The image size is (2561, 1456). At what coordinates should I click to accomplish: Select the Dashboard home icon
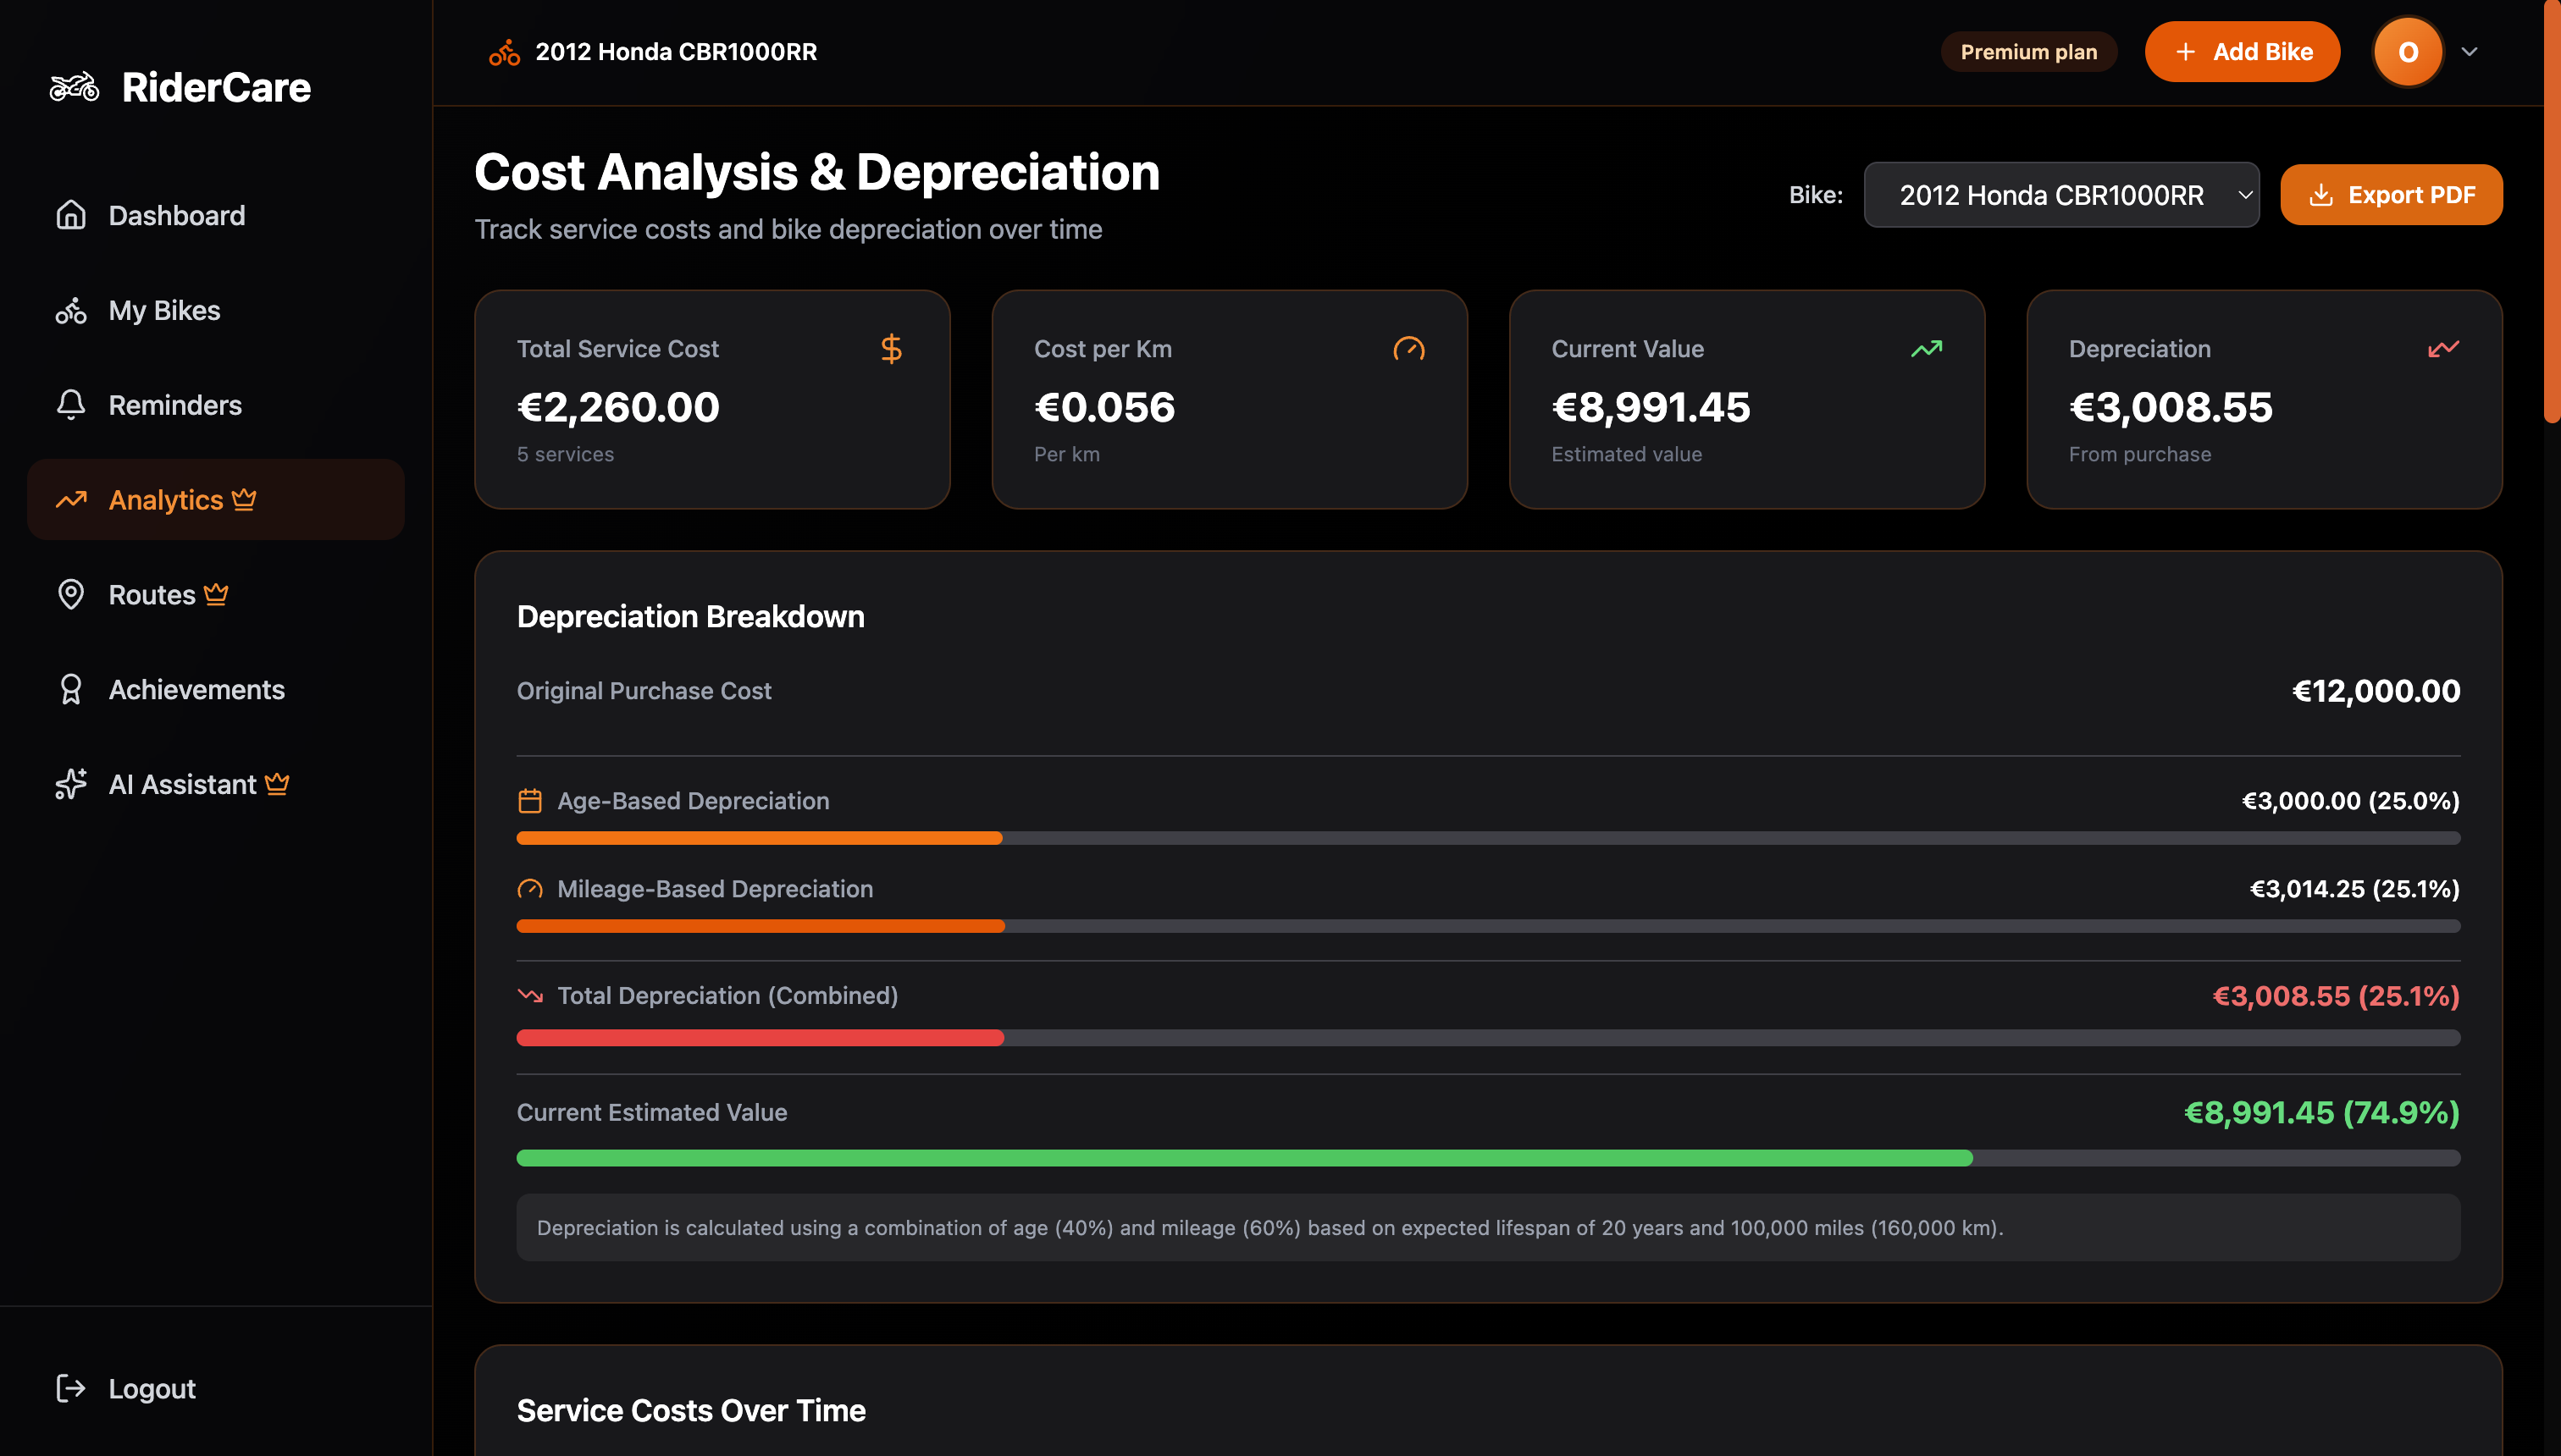tap(71, 215)
